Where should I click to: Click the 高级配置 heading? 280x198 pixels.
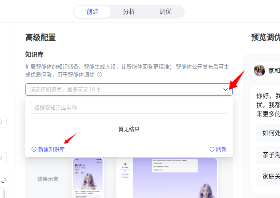tap(40, 37)
